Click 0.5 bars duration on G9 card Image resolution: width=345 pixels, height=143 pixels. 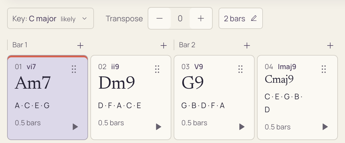click(194, 123)
